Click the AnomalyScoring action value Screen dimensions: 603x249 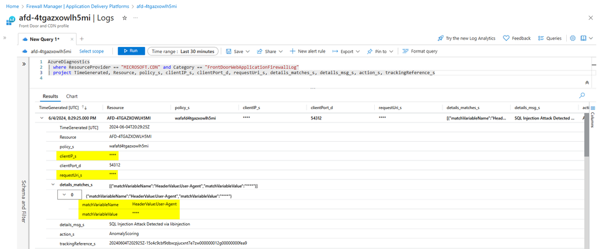[x=123, y=234]
